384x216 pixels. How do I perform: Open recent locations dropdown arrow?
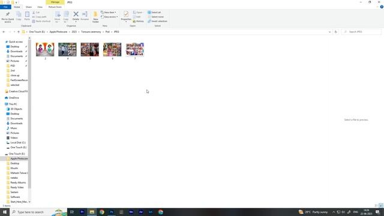tap(14, 32)
